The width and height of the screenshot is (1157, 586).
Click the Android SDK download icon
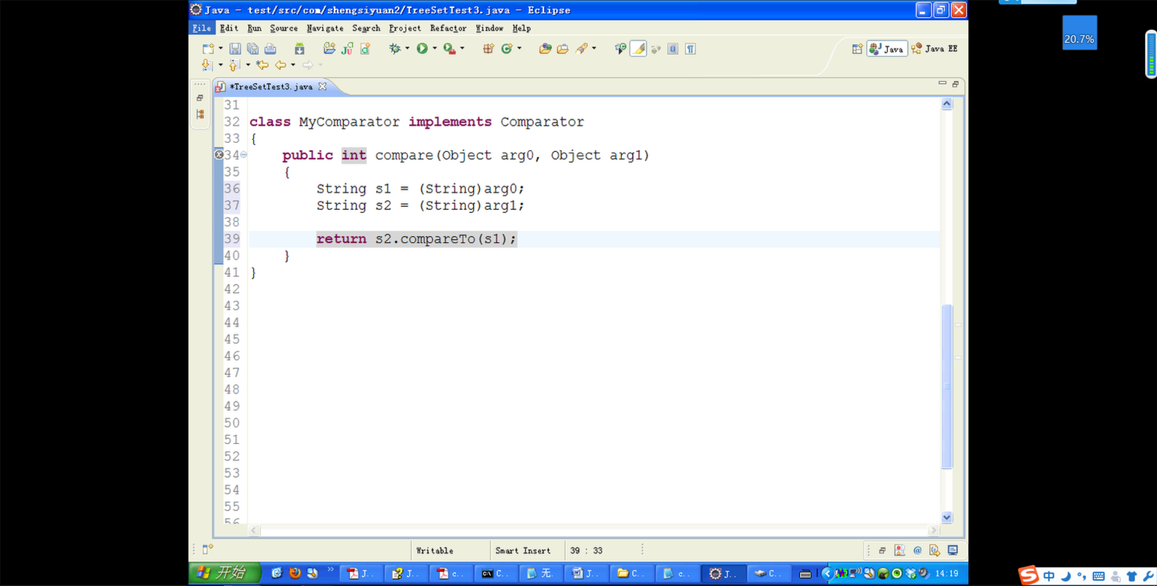[300, 49]
